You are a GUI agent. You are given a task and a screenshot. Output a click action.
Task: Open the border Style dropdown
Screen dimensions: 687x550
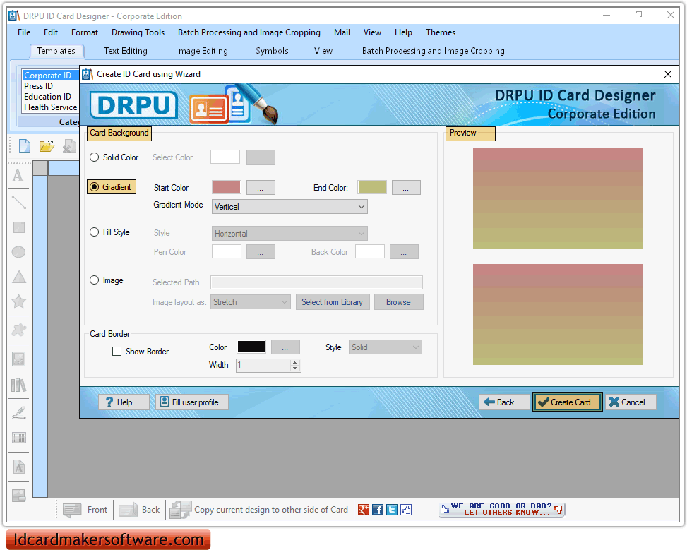(x=385, y=347)
